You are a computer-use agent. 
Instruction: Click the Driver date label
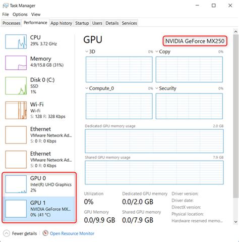click(x=183, y=201)
